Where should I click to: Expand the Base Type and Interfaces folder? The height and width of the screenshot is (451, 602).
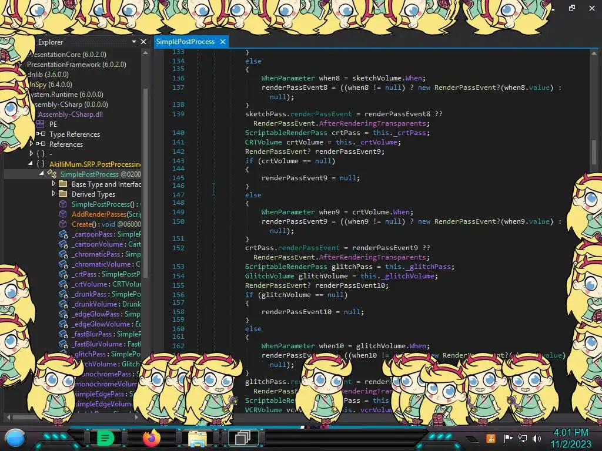[53, 184]
